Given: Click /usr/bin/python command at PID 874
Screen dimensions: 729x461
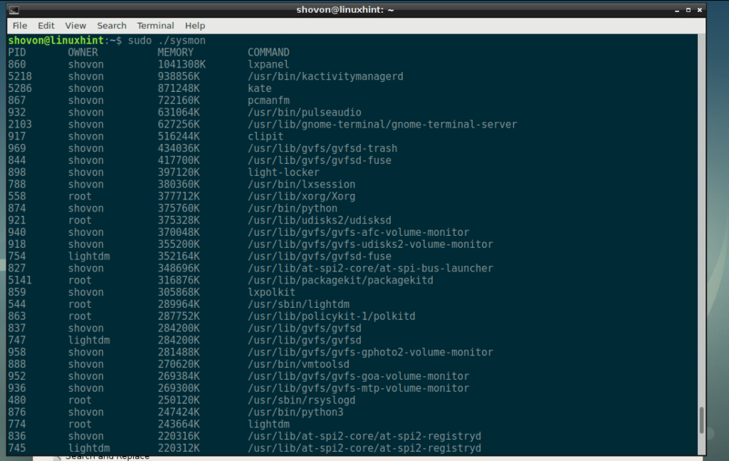Looking at the screenshot, I should click(293, 208).
